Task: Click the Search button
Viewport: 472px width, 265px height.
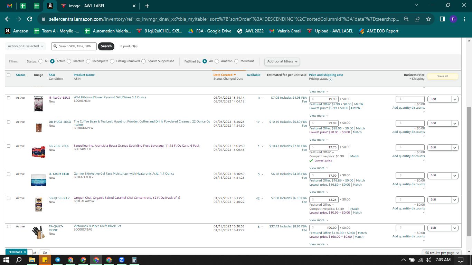Action: pos(106,46)
